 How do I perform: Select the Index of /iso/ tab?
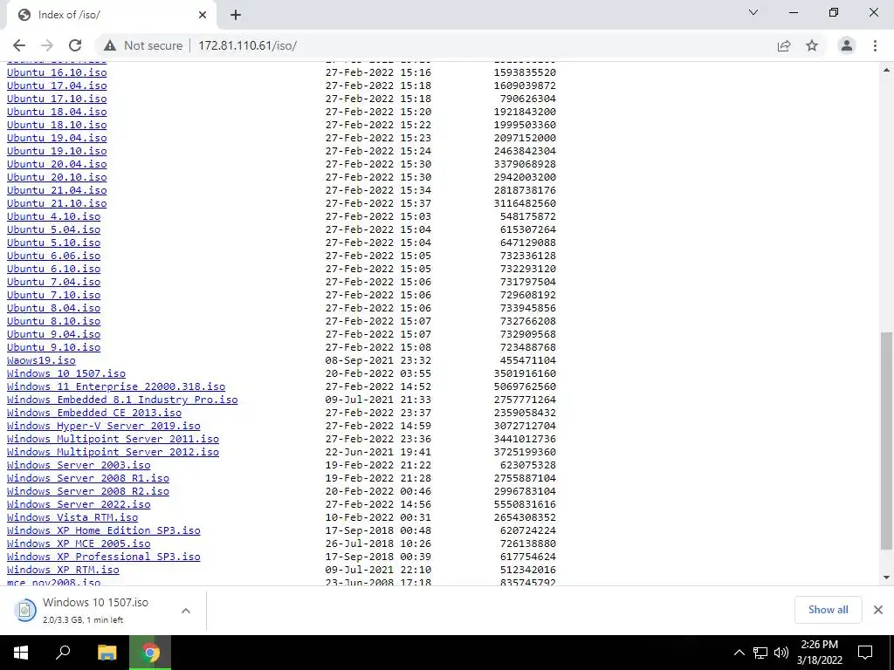111,16
